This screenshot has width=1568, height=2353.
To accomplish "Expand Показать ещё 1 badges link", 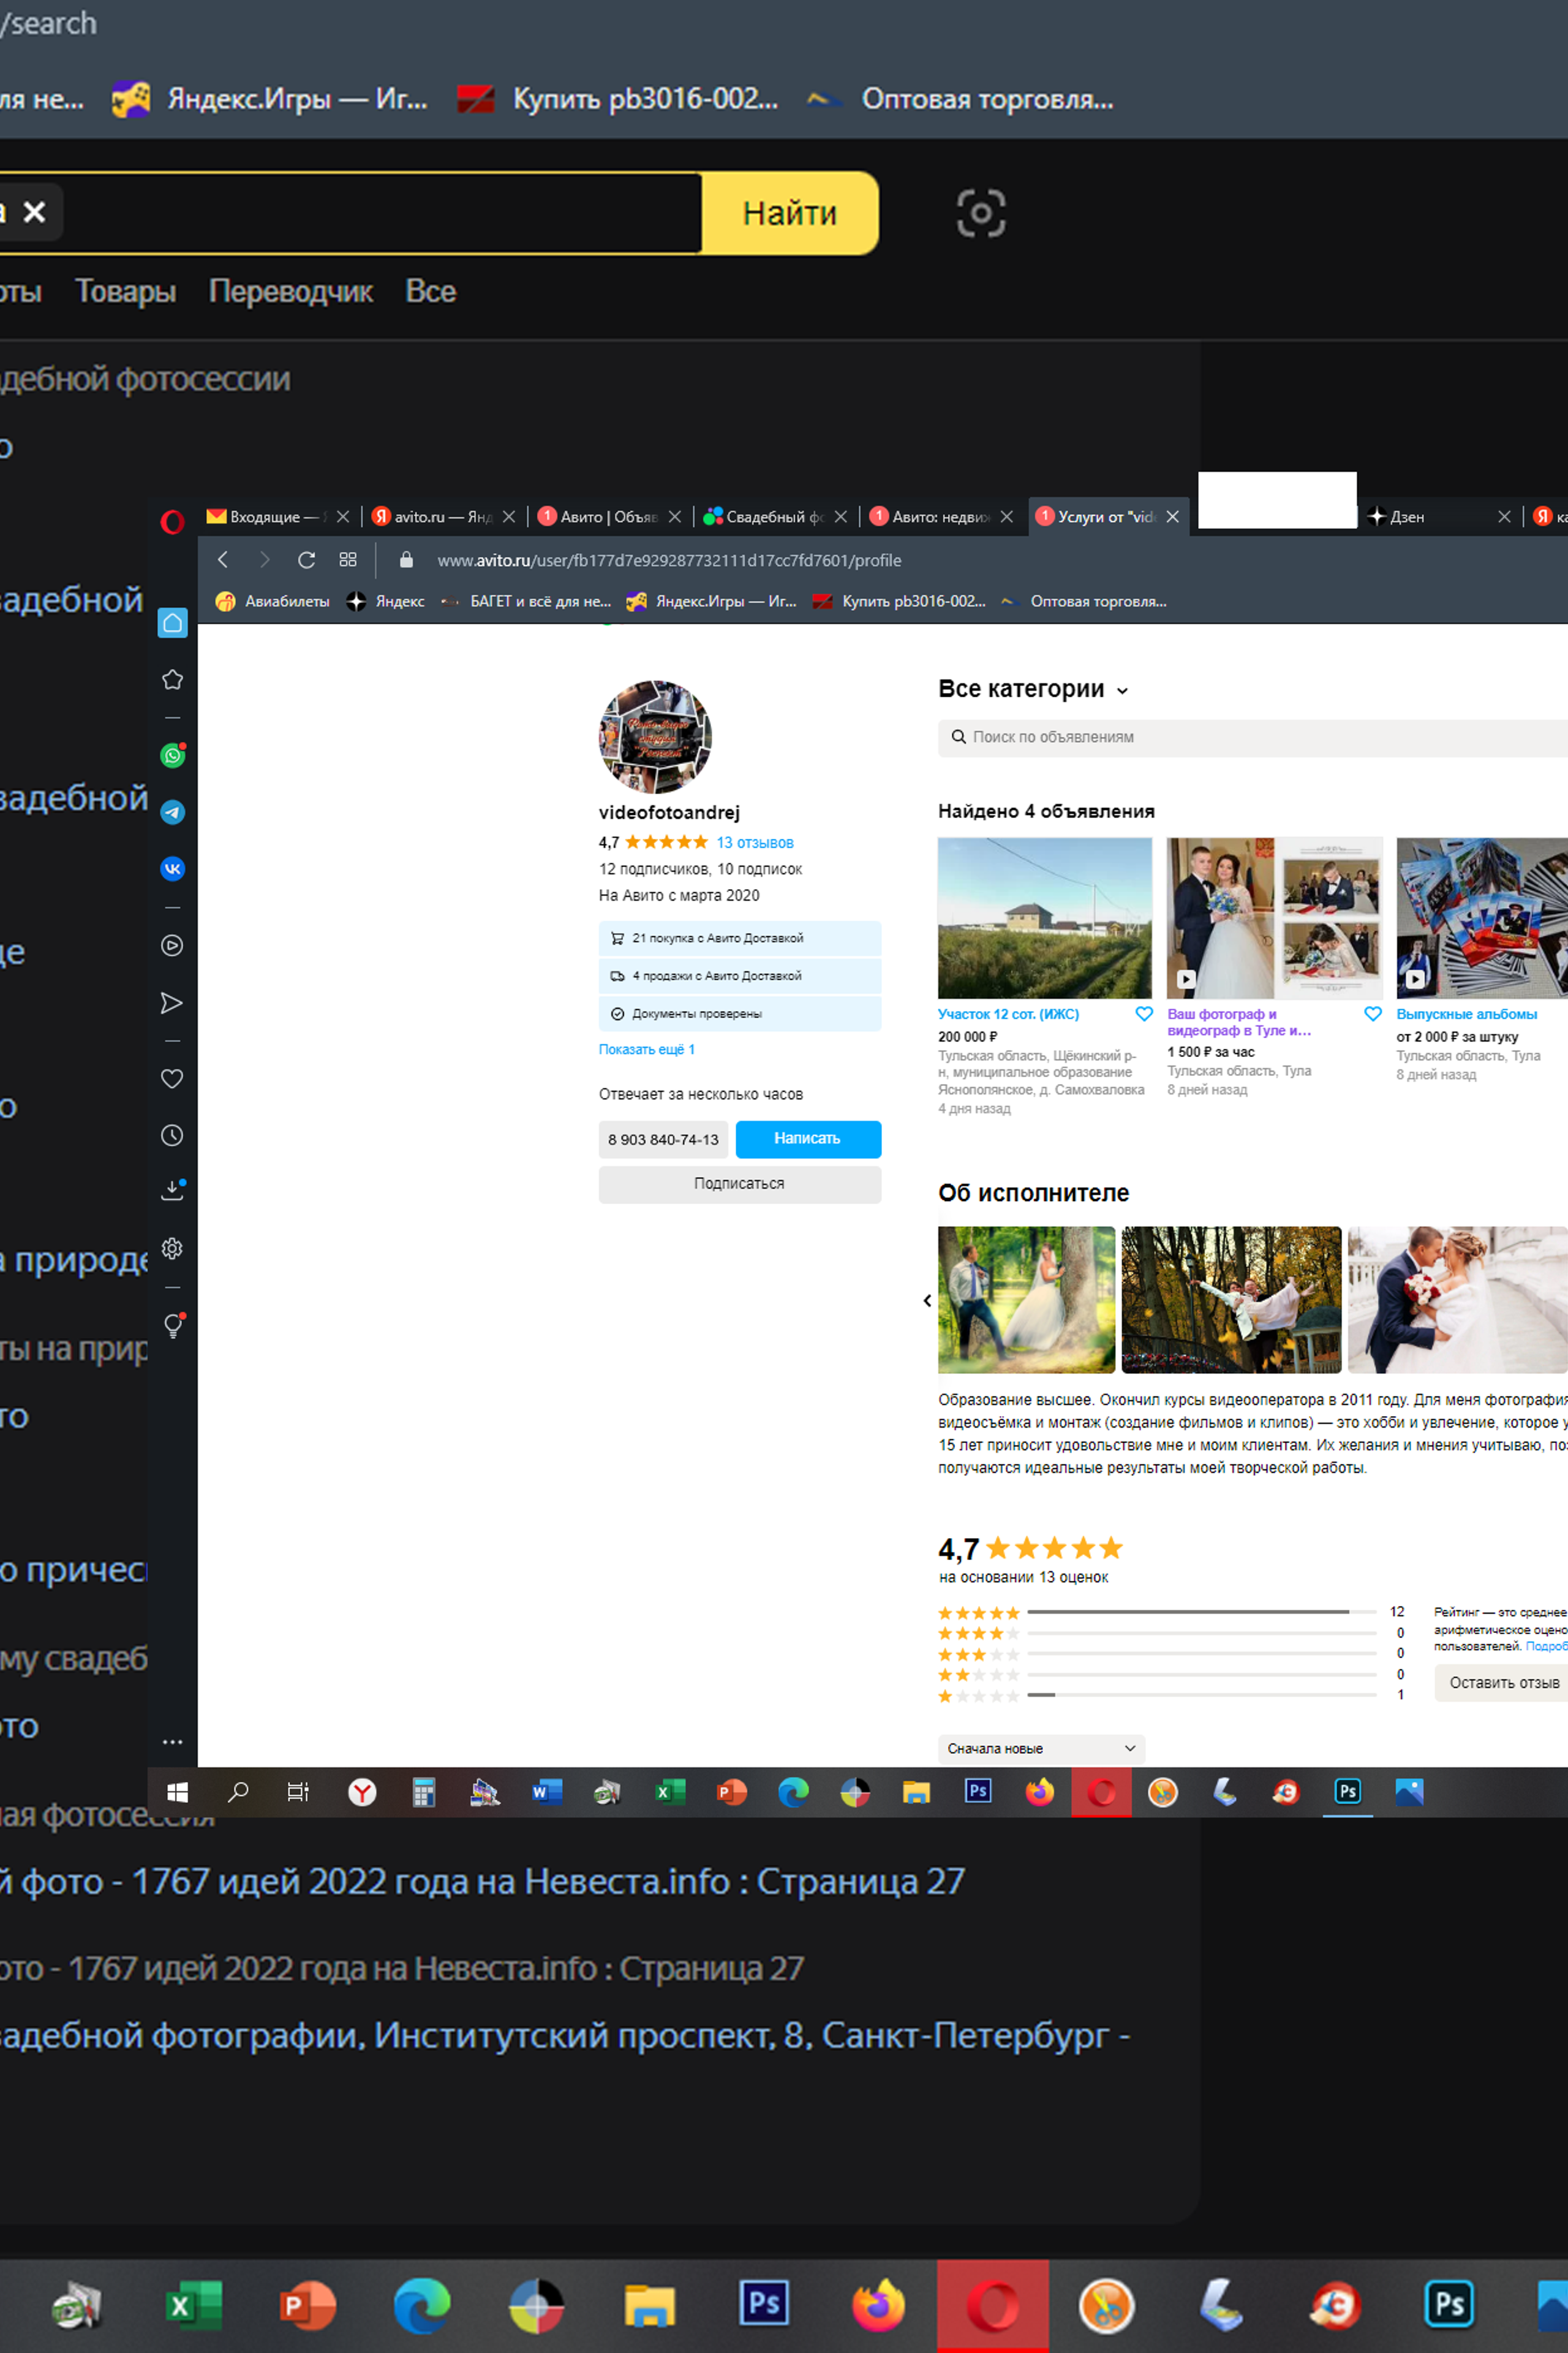I will tap(646, 1050).
